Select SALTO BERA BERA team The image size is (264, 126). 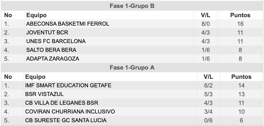(51, 50)
